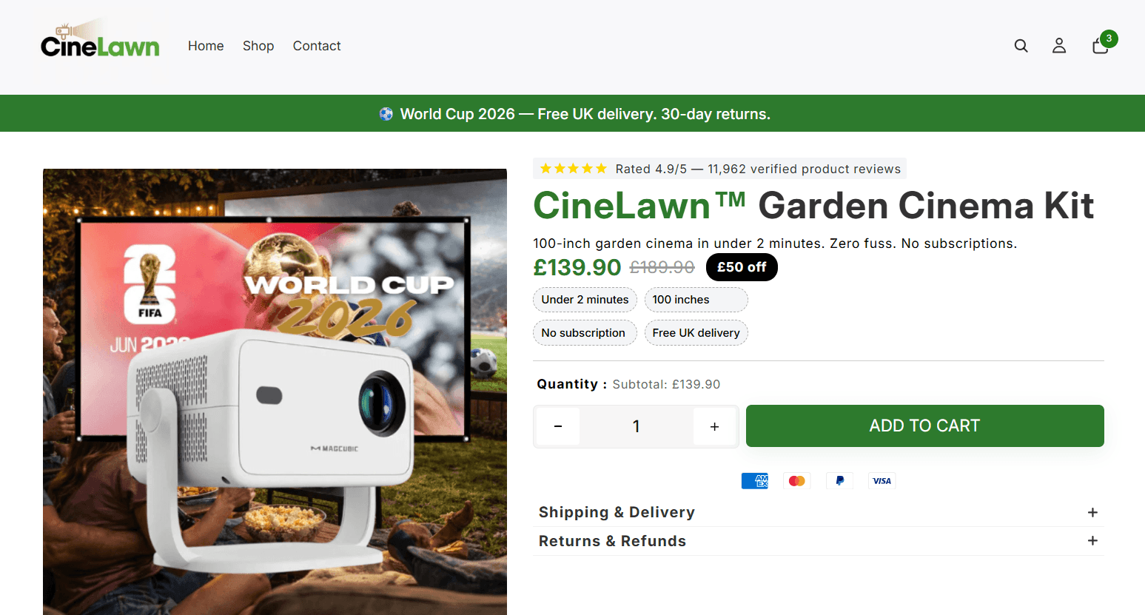The height and width of the screenshot is (615, 1145).
Task: Click the Returns & Refunds plus icon
Action: click(x=1092, y=541)
